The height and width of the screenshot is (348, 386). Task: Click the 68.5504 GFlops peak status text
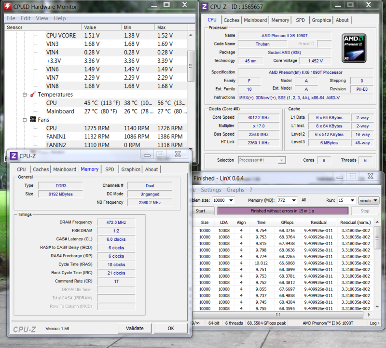tap(266, 323)
